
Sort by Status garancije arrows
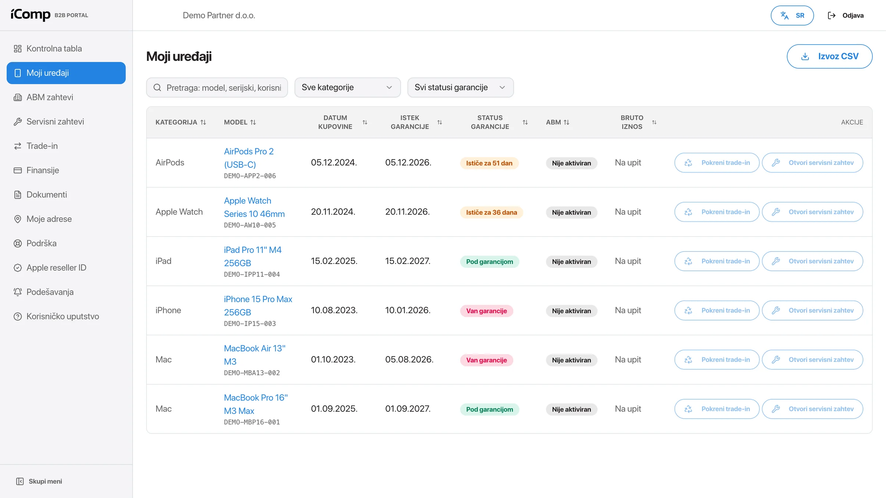(525, 122)
